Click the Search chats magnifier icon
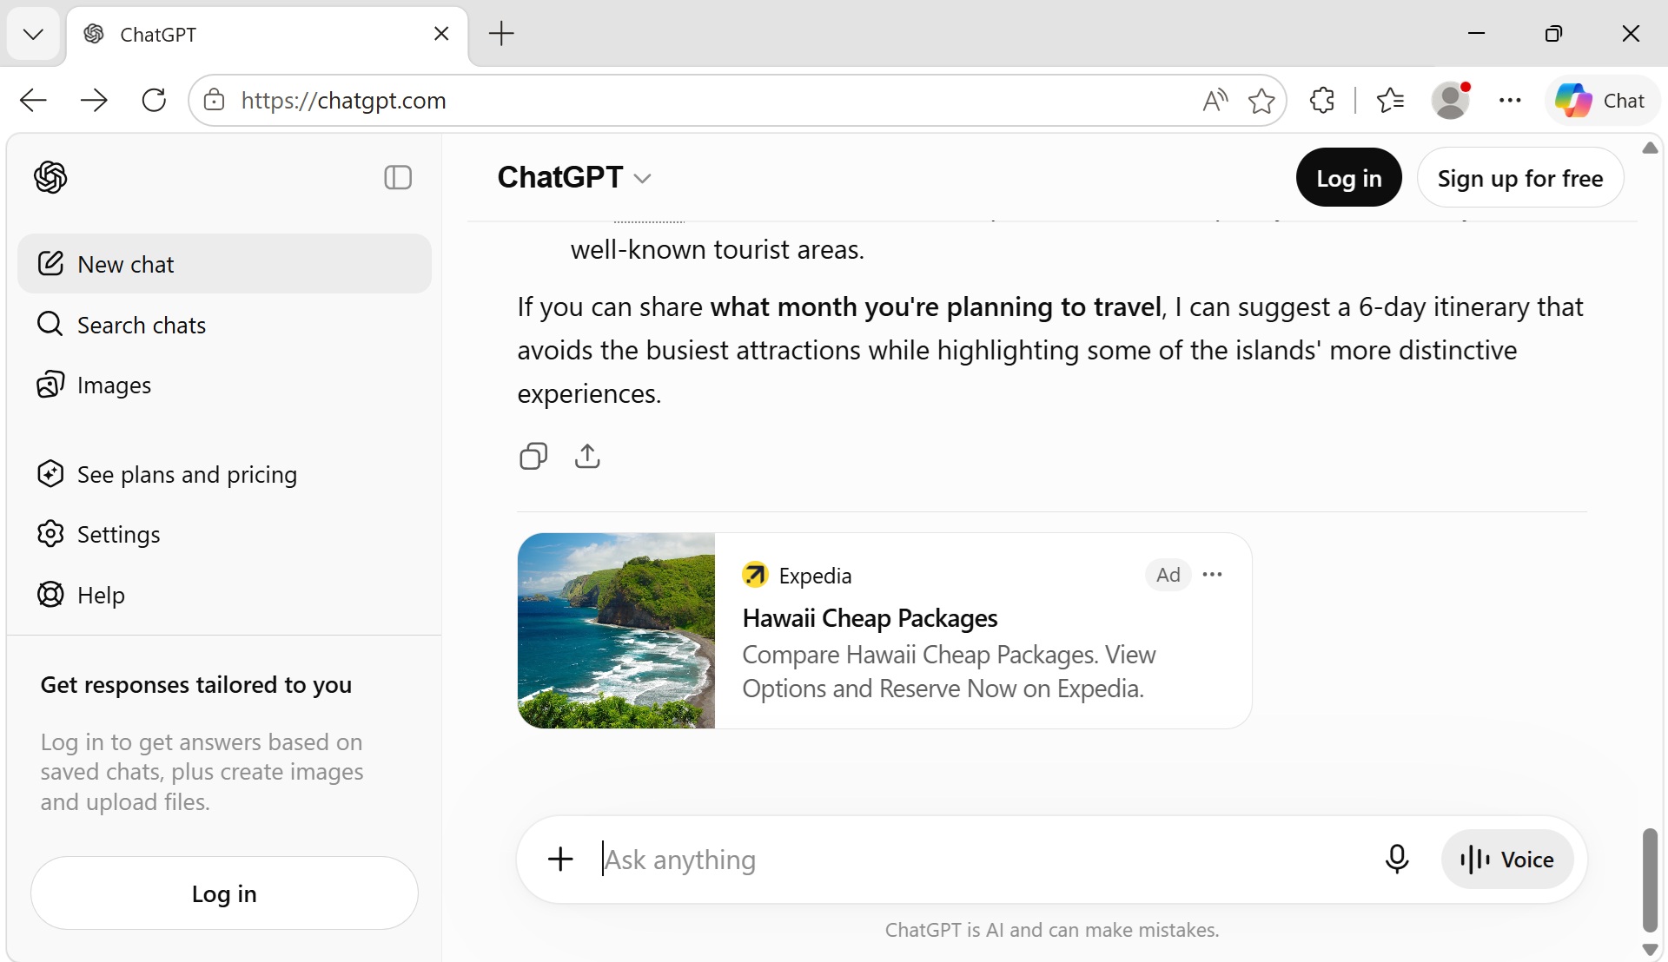The width and height of the screenshot is (1668, 962). coord(50,324)
